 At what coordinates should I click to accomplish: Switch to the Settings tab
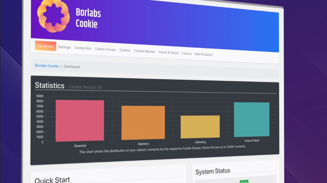[64, 47]
